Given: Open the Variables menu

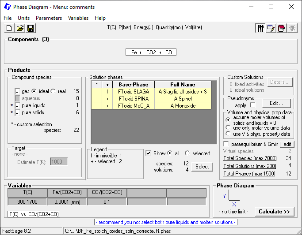Looking at the screenshot, I should [x=78, y=18].
